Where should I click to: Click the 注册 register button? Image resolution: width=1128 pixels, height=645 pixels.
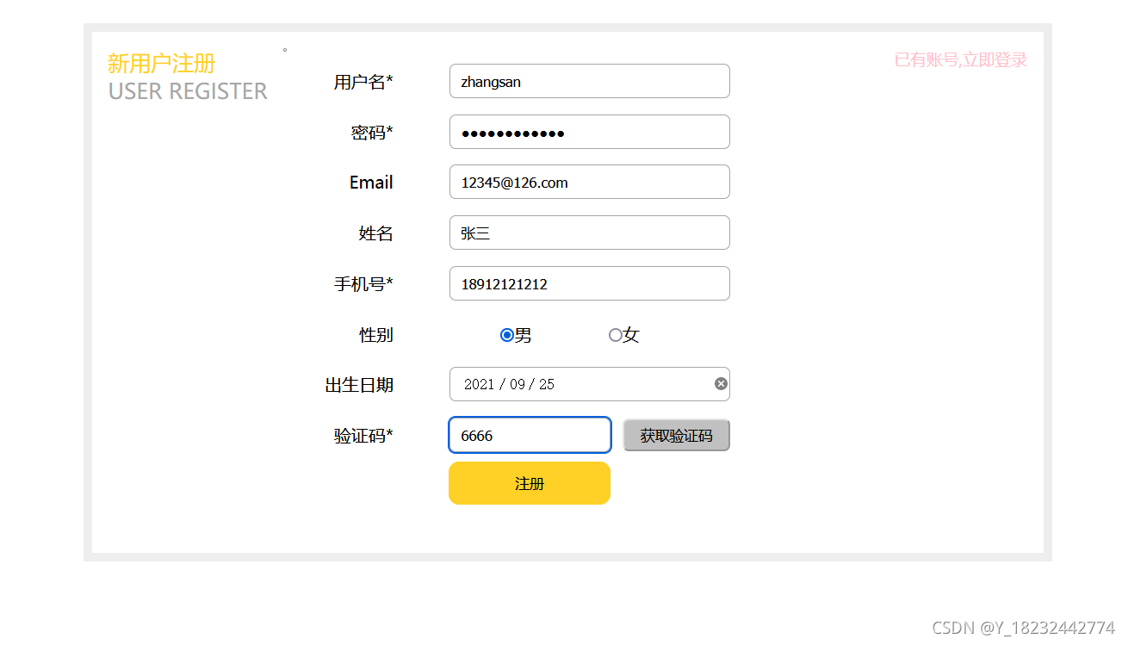pos(530,483)
